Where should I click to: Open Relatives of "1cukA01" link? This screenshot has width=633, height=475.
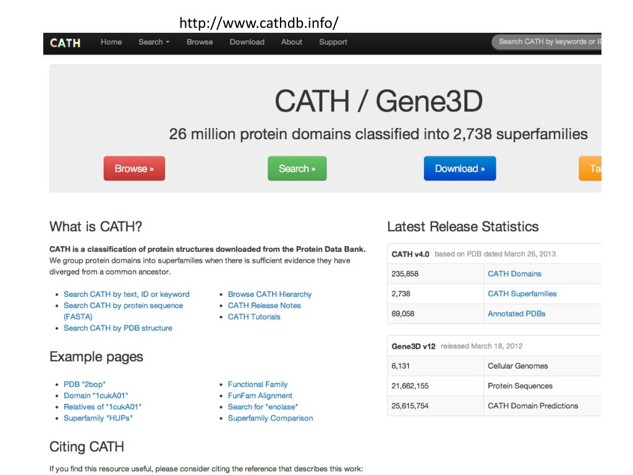(103, 407)
